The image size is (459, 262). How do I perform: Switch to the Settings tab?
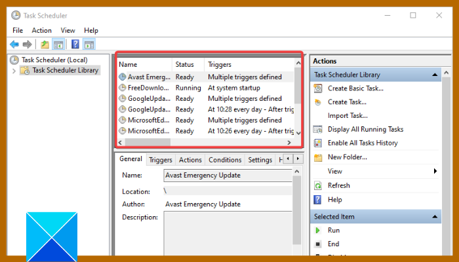tap(260, 160)
